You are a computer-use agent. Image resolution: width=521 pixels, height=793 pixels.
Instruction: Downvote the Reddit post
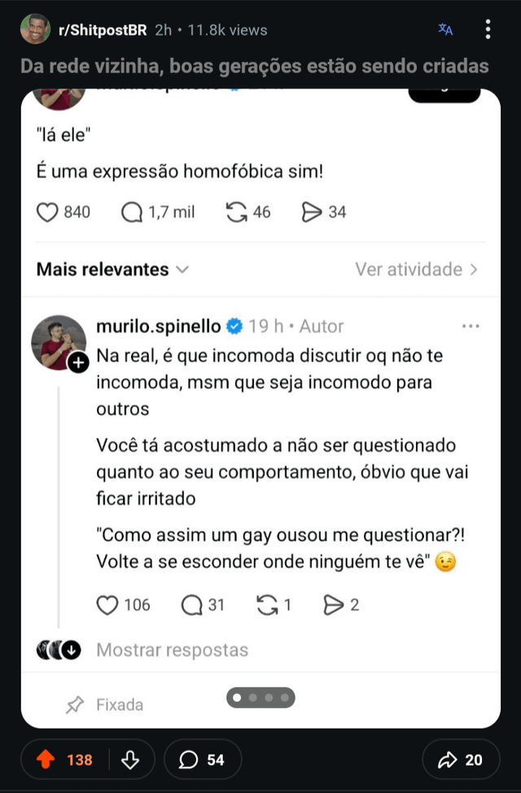point(129,760)
